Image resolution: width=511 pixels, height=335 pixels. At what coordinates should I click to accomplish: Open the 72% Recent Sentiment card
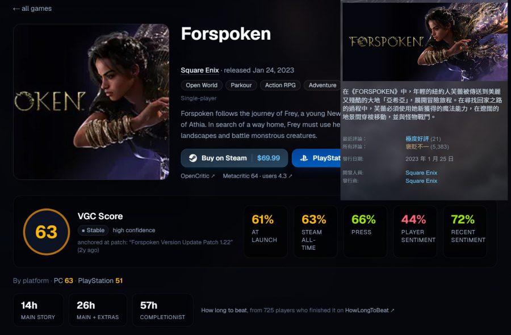[x=464, y=232]
